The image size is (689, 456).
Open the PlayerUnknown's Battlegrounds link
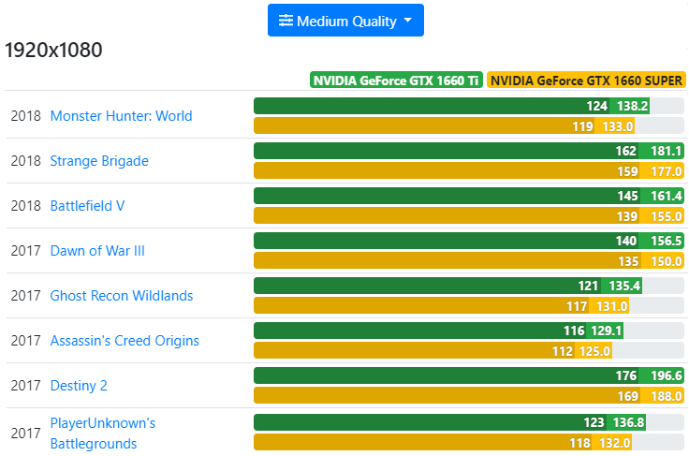click(102, 434)
